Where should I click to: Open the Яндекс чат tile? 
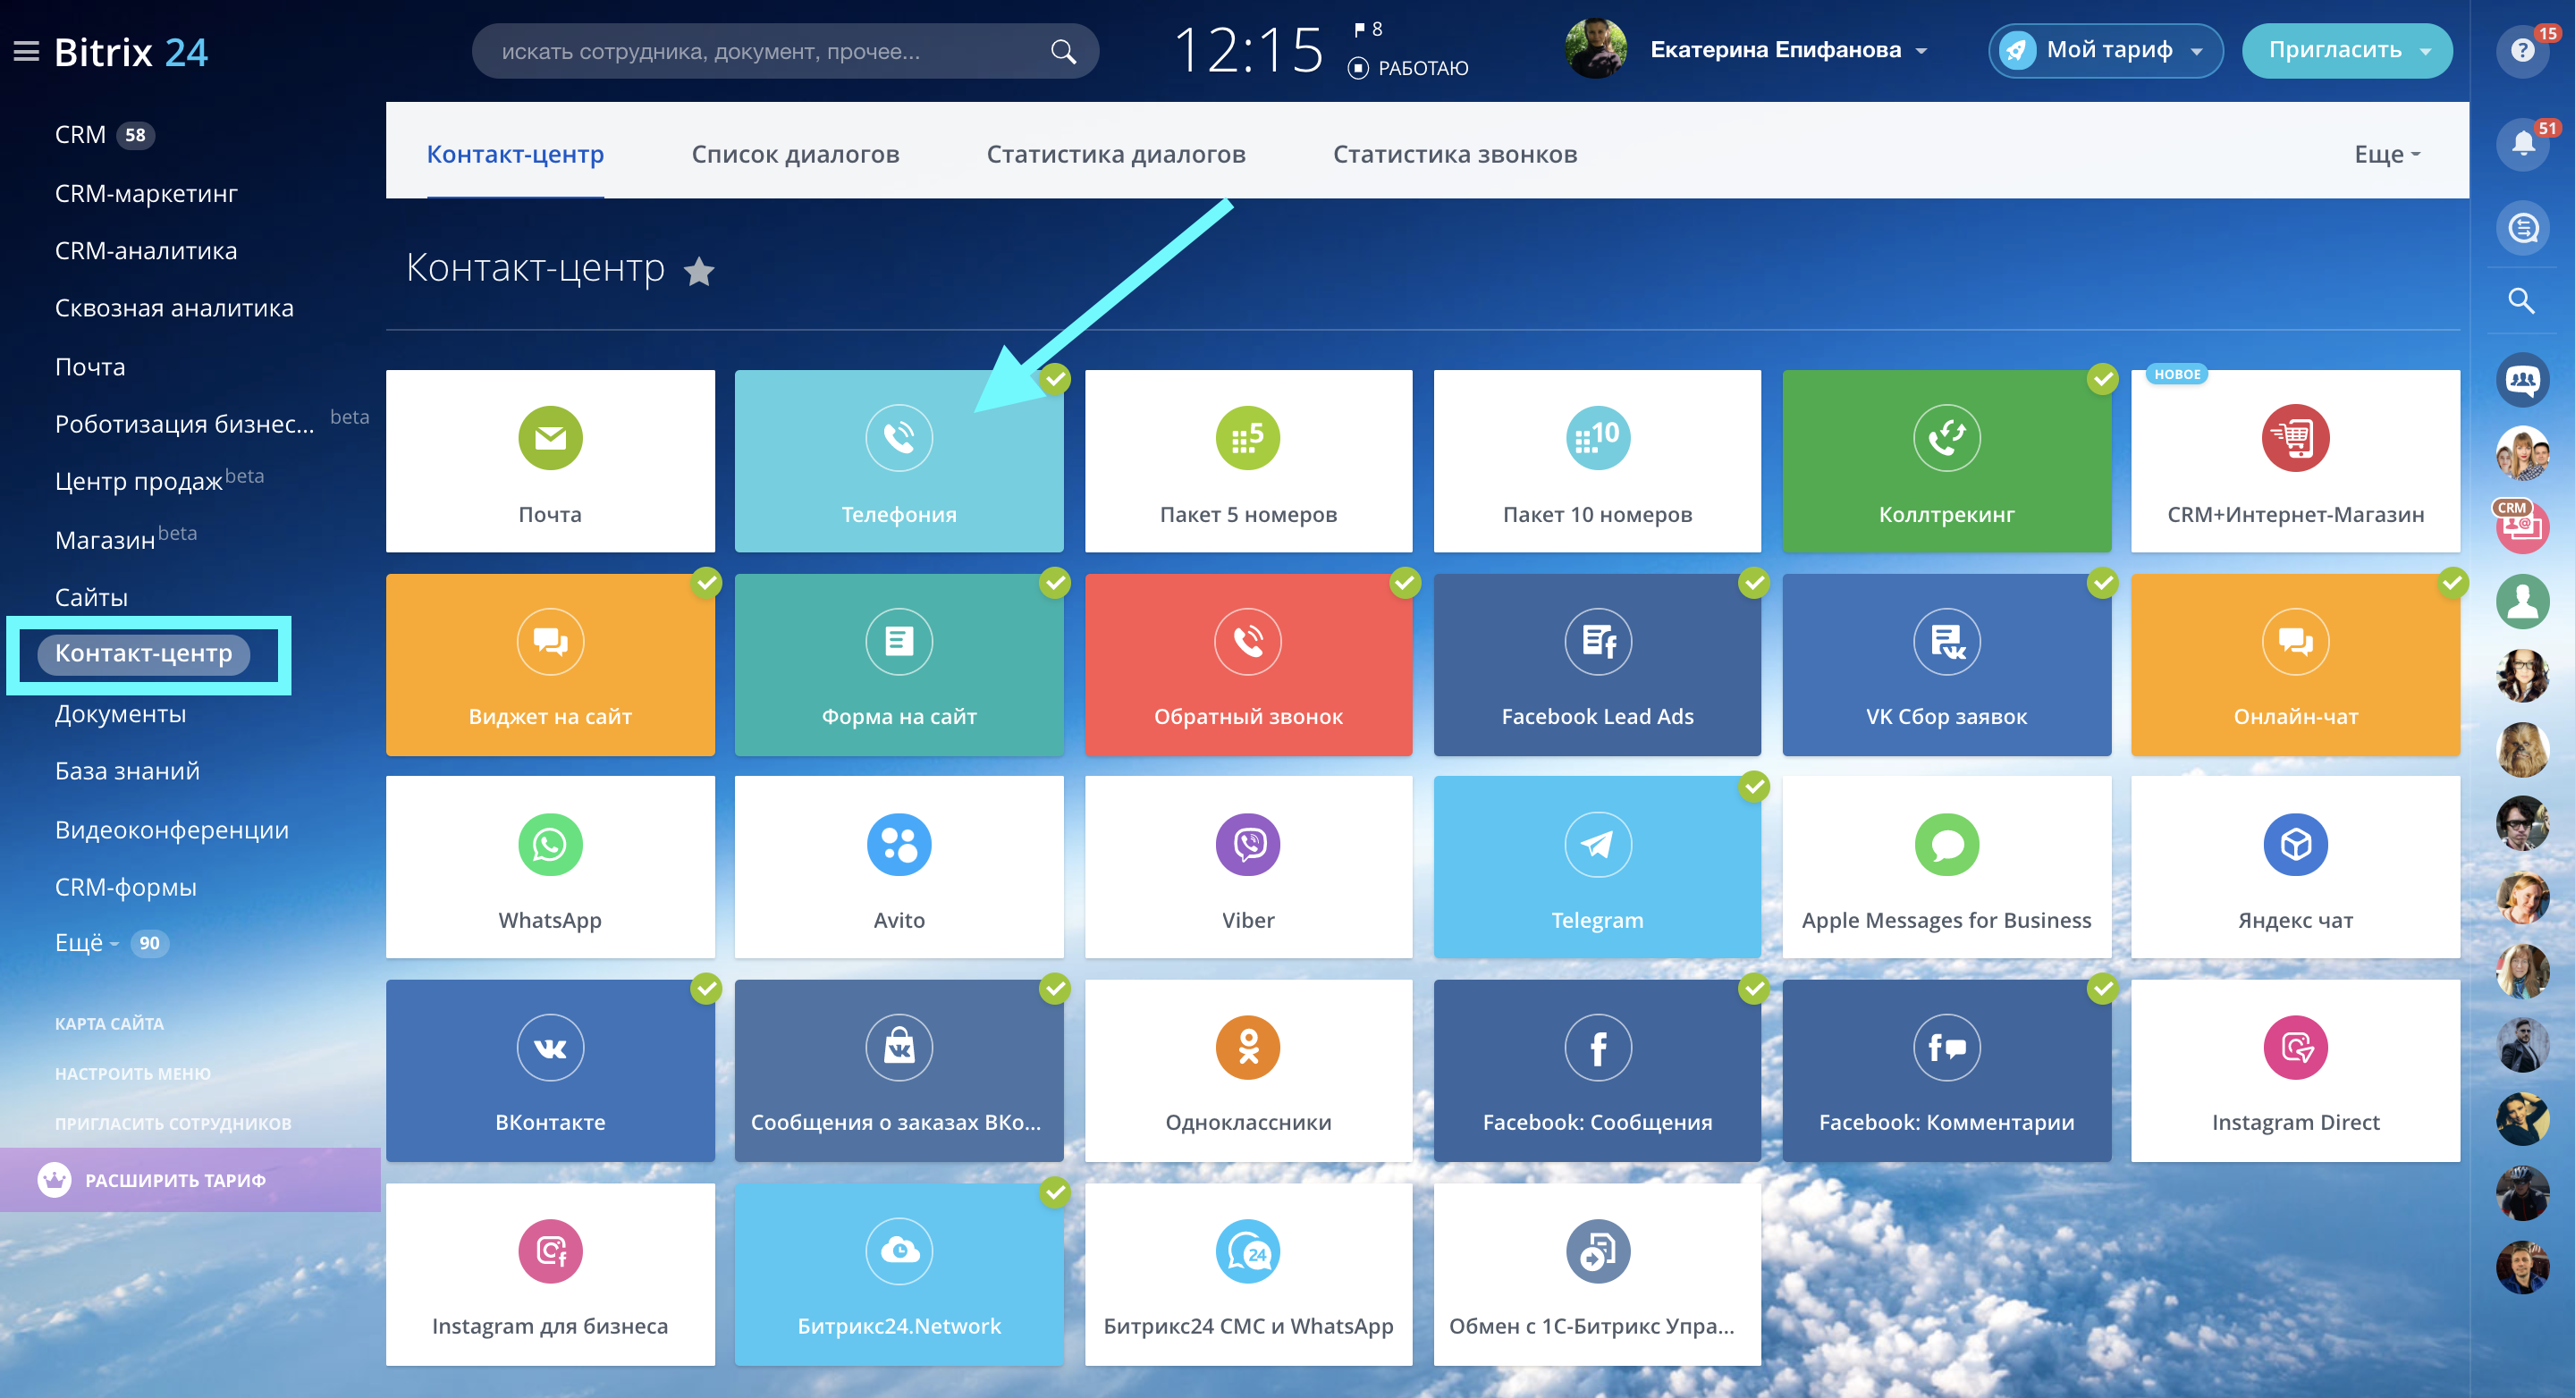(x=2295, y=867)
